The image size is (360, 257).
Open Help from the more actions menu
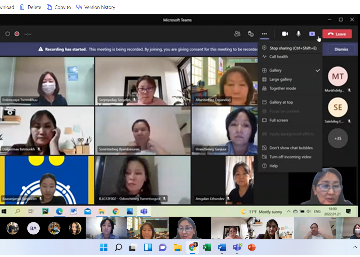tap(290, 166)
